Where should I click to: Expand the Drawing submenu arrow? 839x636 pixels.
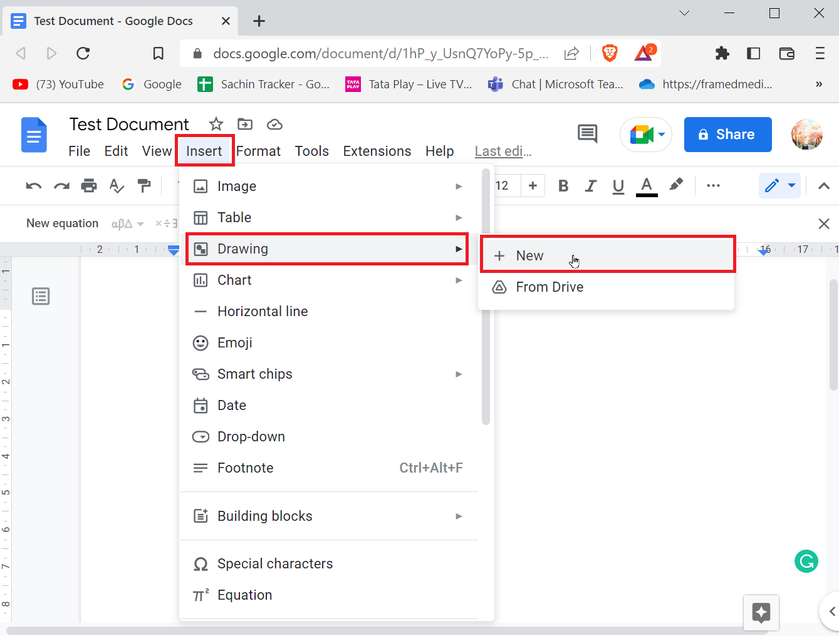click(459, 249)
